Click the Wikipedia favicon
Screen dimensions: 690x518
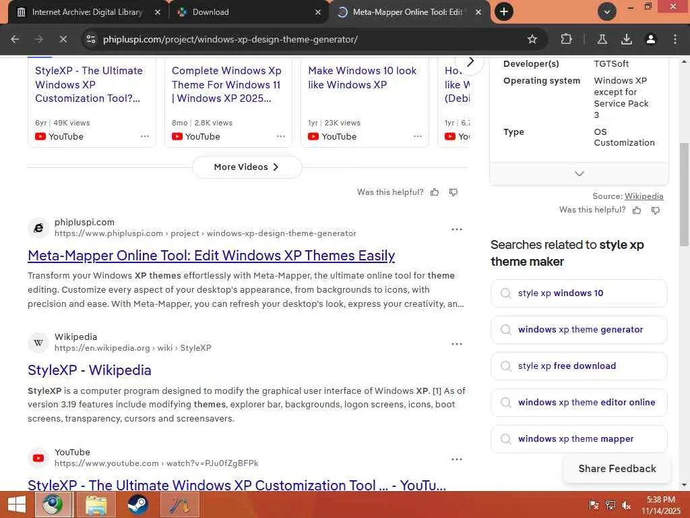click(38, 343)
